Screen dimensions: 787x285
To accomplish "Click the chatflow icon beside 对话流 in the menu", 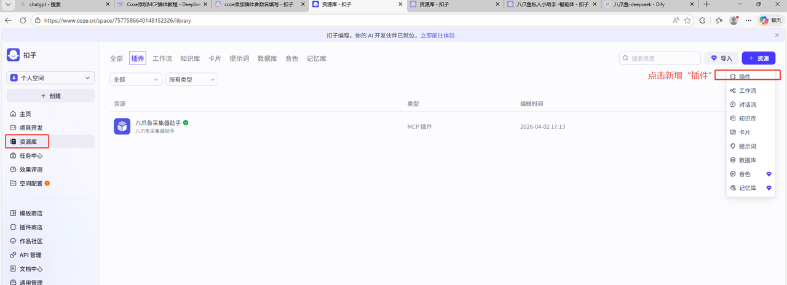I will 733,104.
